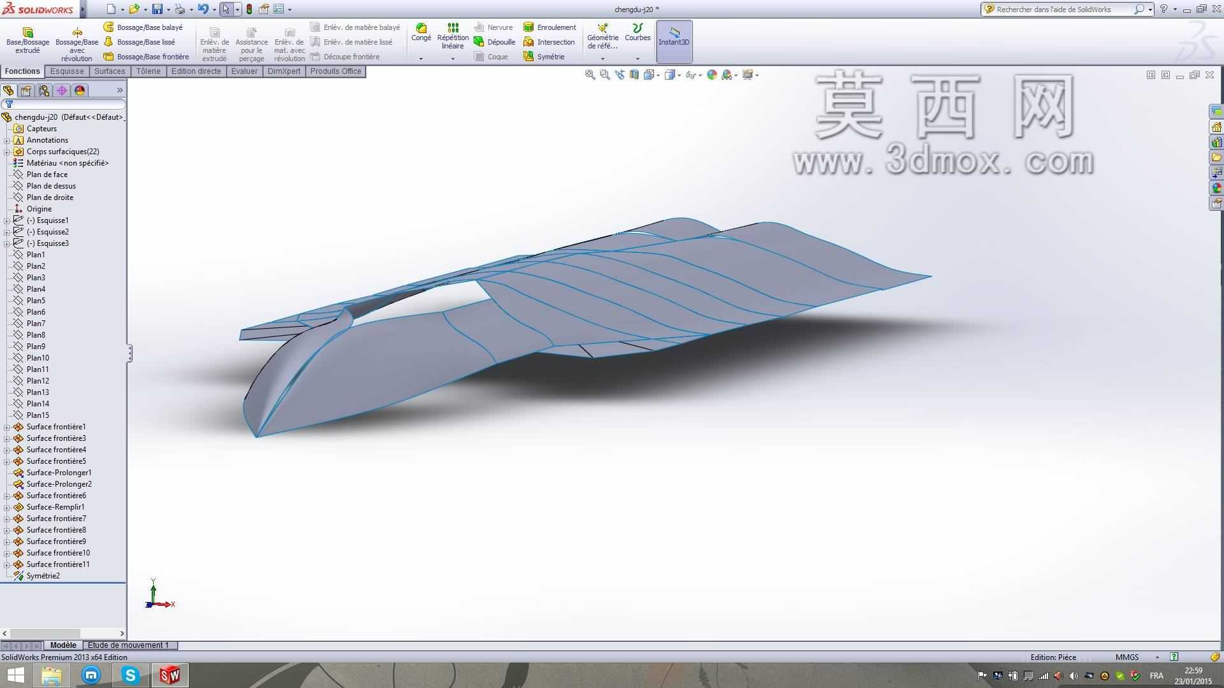Rebuild the model with traffic light icon

249,9
